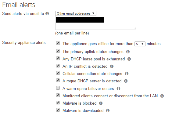Disable the rogue DHCP server detected checkbox
Viewport: 172px width, 115px height.
point(58,80)
